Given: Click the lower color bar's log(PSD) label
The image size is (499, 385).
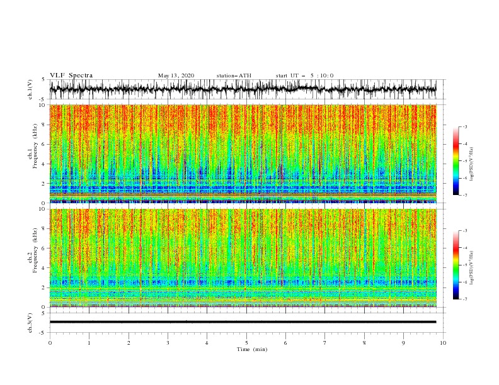Looking at the screenshot, I should 472,268.
